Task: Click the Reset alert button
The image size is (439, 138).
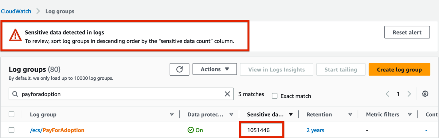Action: [x=407, y=32]
